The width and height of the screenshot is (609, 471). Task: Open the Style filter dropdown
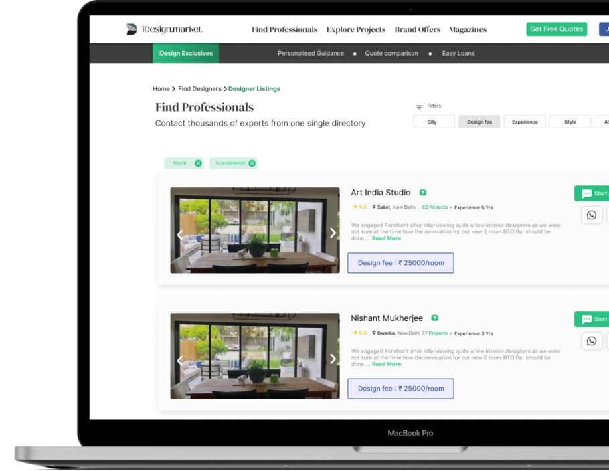coord(570,122)
